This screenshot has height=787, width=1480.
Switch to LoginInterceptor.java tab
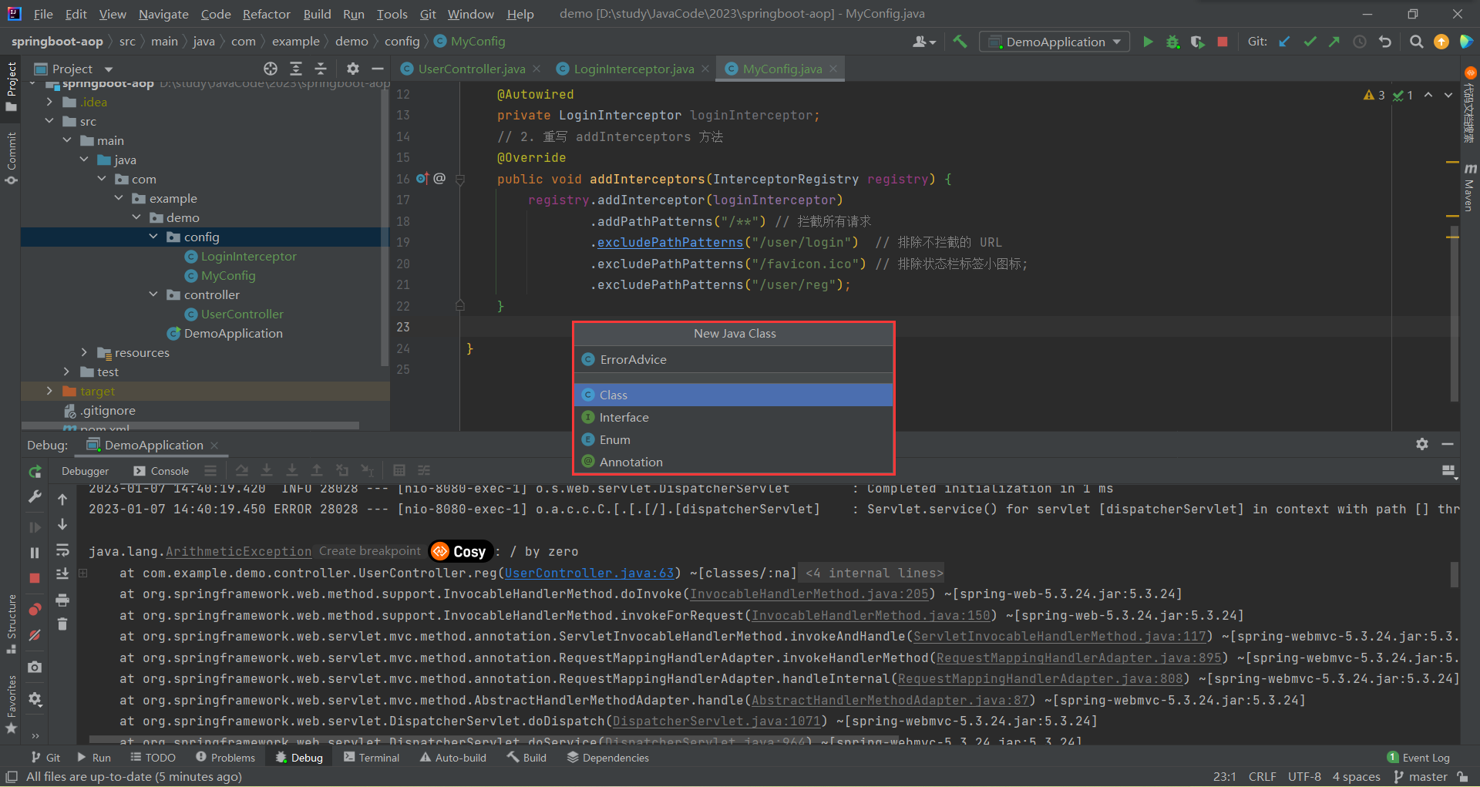pos(634,69)
